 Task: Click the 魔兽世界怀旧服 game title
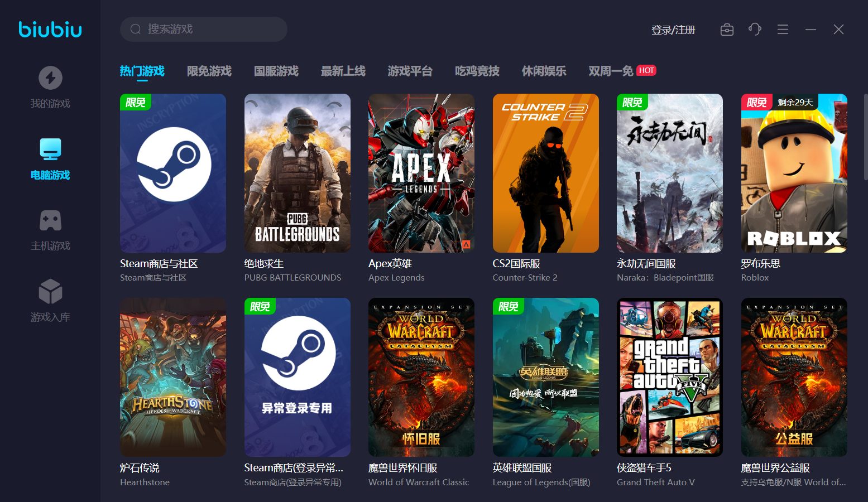point(403,467)
